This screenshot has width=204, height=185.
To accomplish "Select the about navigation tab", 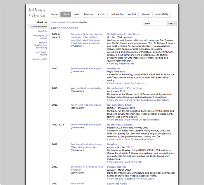I will click(66, 14).
